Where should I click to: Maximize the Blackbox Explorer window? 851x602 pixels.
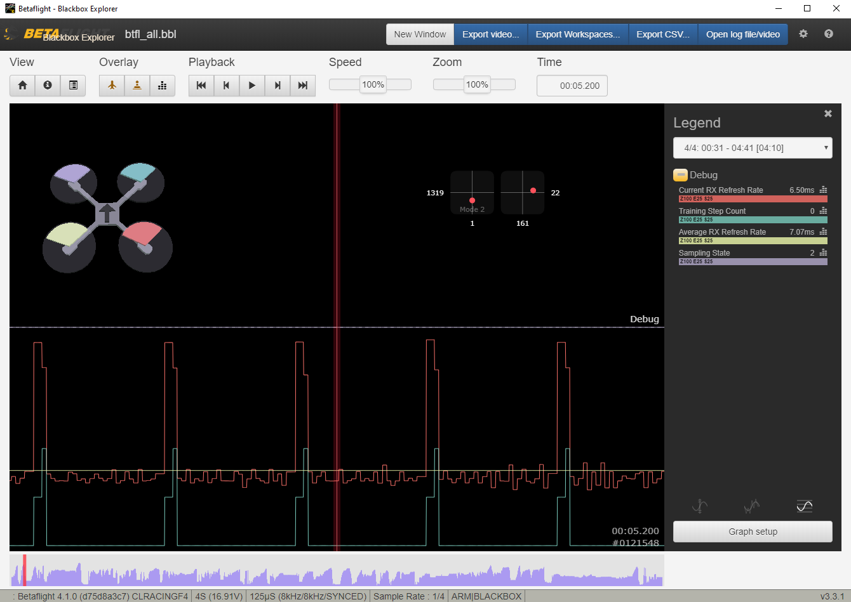click(x=807, y=8)
